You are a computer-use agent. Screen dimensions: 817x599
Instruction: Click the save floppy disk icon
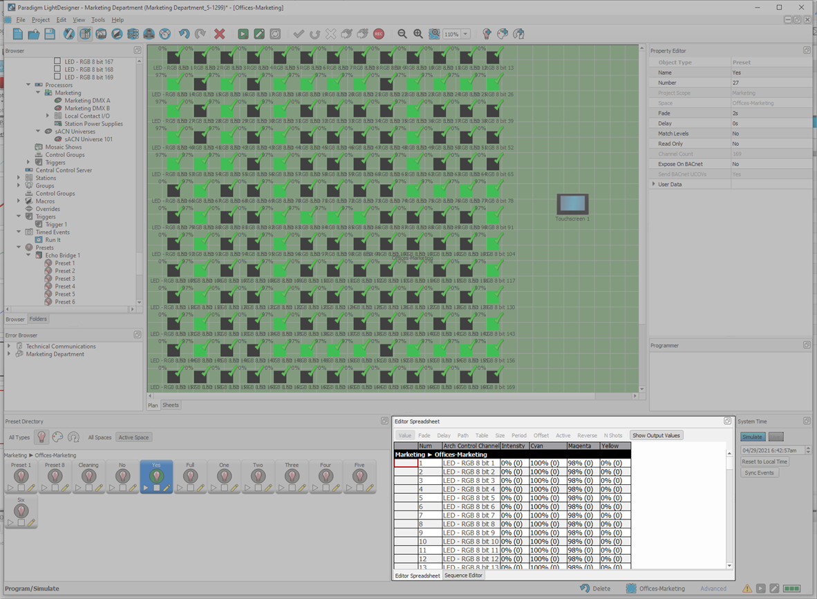[x=50, y=34]
